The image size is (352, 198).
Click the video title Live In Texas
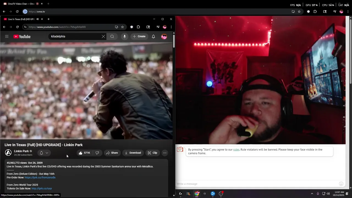(x=43, y=145)
